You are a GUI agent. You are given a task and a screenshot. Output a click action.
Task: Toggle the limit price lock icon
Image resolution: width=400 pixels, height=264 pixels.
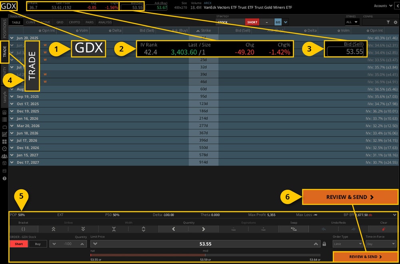coord(324,244)
